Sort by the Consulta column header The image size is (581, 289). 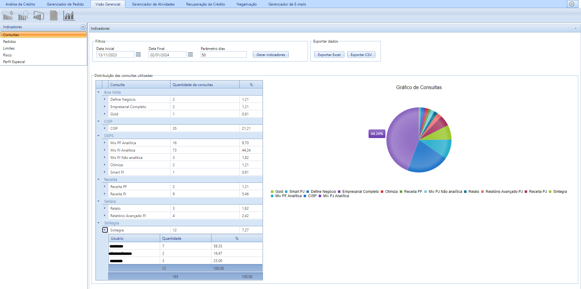click(x=139, y=84)
